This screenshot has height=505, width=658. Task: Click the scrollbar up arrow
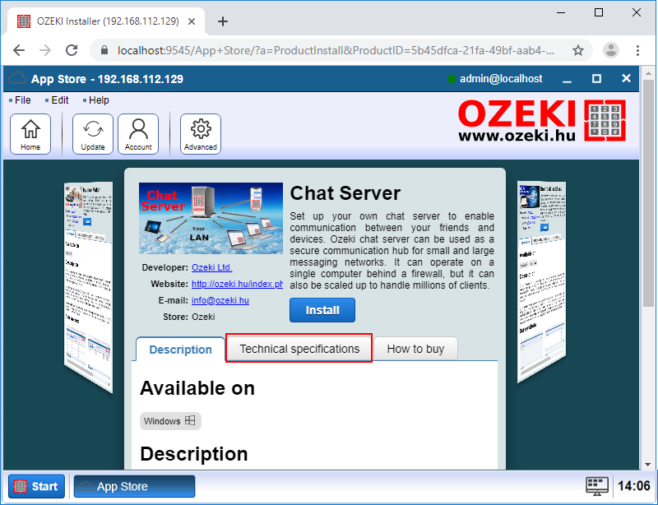pos(648,72)
